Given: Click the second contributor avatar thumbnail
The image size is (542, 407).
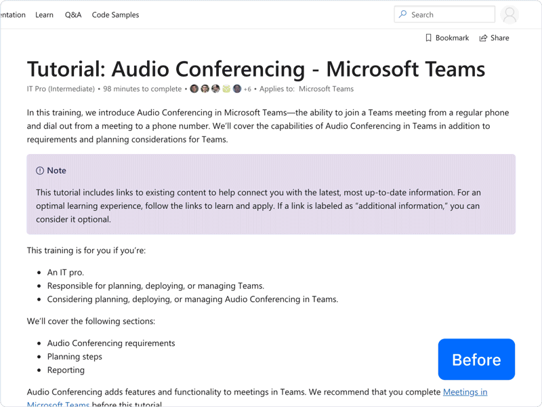Looking at the screenshot, I should pyautogui.click(x=205, y=89).
